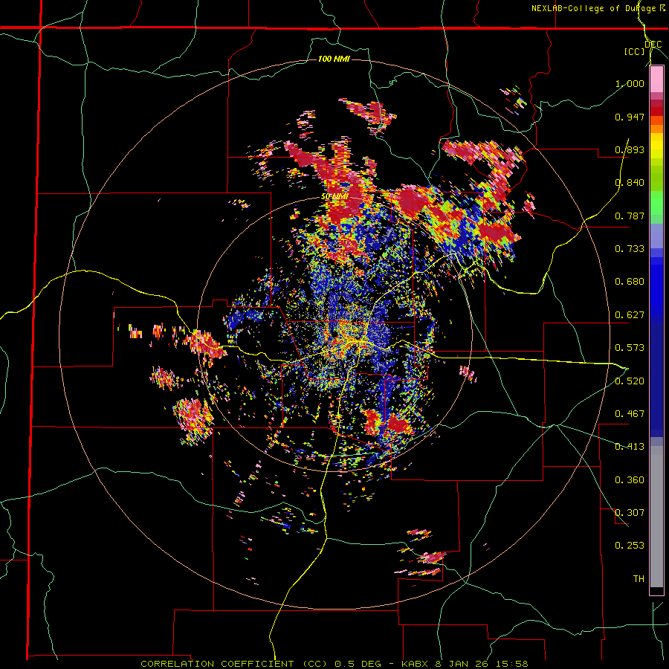Viewport: 669px width, 669px height.
Task: Select the 0.307 scale value
Action: pyautogui.click(x=630, y=513)
